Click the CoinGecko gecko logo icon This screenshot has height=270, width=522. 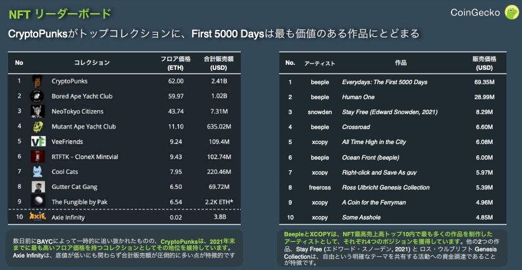[511, 12]
